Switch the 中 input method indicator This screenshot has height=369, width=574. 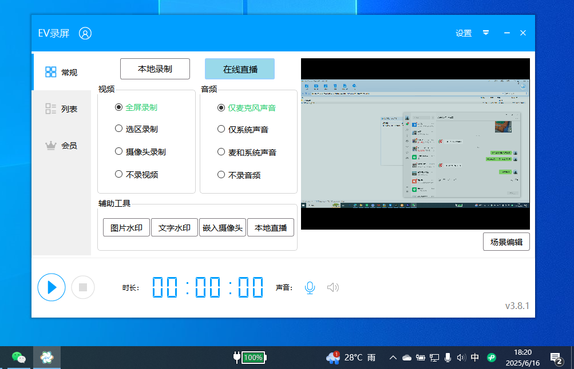pos(475,358)
